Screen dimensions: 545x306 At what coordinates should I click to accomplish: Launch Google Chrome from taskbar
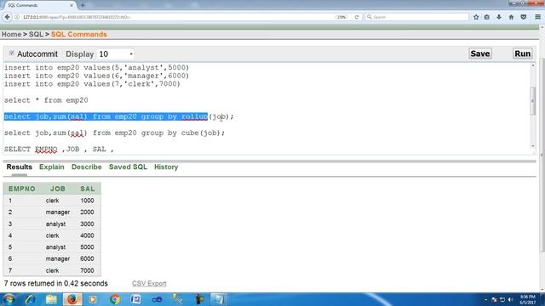pyautogui.click(x=115, y=299)
